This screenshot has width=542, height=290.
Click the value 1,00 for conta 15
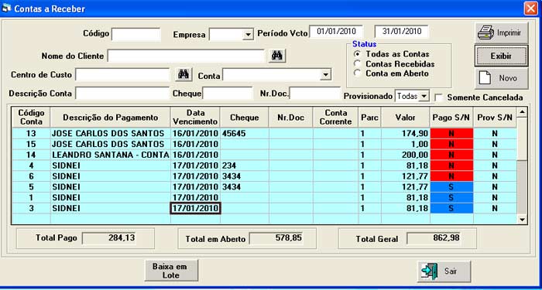(x=420, y=145)
